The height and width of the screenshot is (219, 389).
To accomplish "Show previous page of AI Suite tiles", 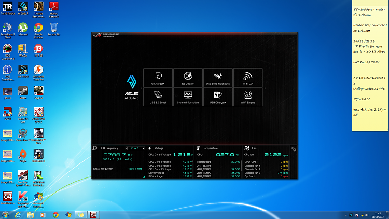I will [x=142, y=88].
